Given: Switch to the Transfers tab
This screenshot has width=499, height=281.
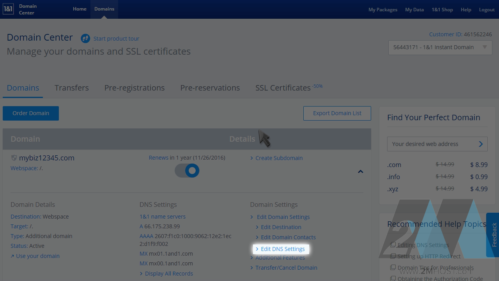Looking at the screenshot, I should (x=72, y=88).
